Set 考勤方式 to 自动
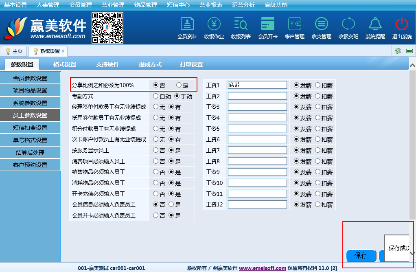416x272 pixels. click(155, 97)
